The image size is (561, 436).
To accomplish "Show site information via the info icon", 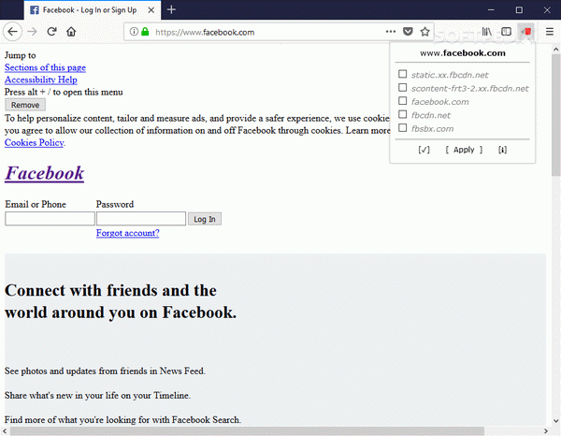I will (x=134, y=32).
